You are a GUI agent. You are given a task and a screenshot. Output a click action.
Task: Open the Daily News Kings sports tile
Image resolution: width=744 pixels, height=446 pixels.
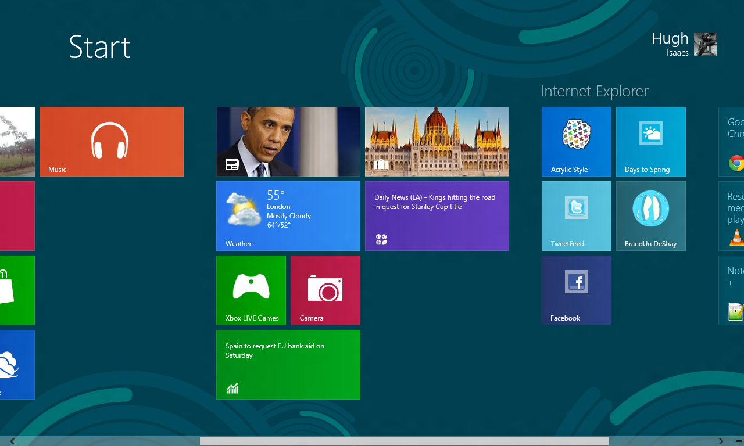437,216
